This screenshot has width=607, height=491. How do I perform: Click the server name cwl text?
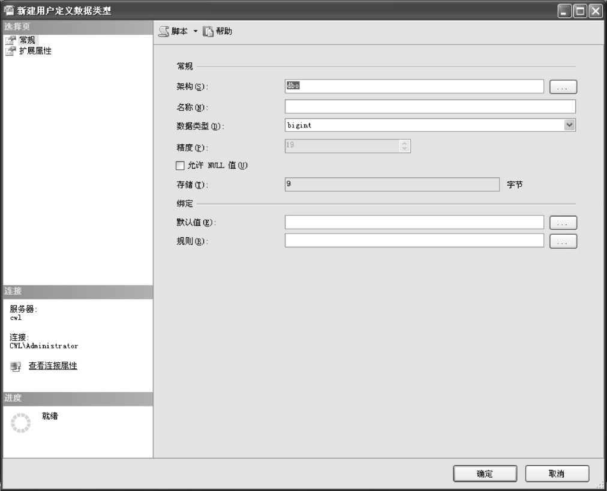16,317
